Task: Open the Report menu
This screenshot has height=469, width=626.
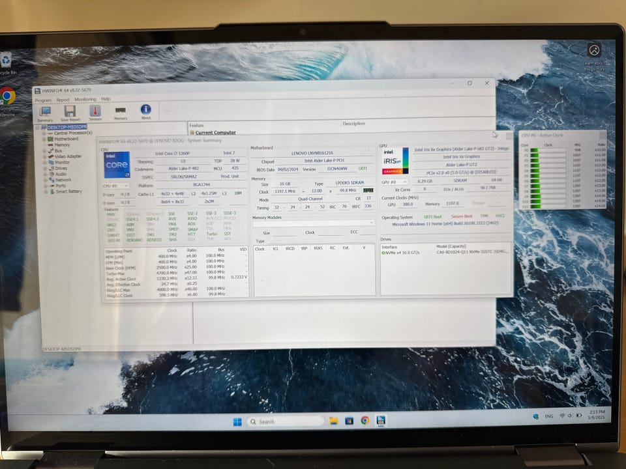Action: tap(63, 100)
